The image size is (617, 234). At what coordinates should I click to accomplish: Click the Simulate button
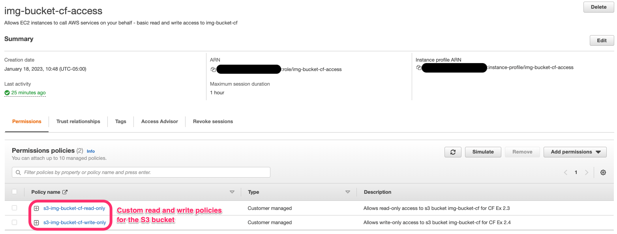pyautogui.click(x=483, y=152)
